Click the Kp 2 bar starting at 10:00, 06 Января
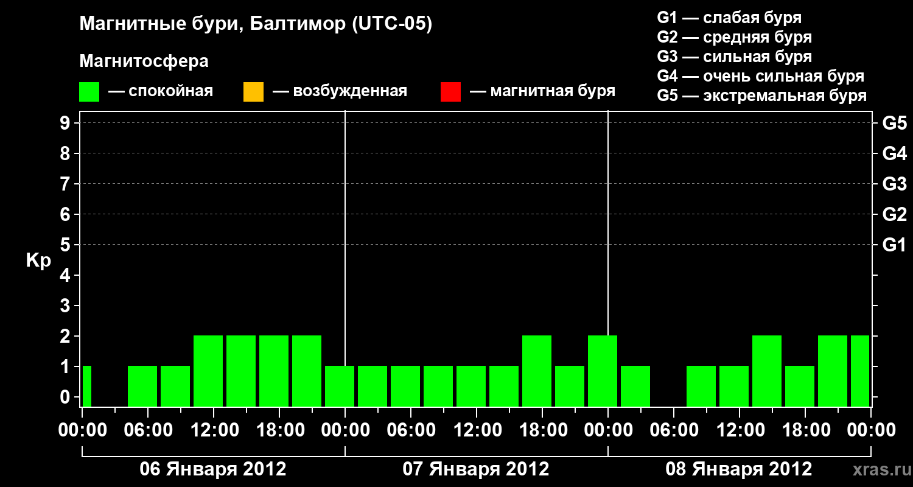 [x=208, y=371]
